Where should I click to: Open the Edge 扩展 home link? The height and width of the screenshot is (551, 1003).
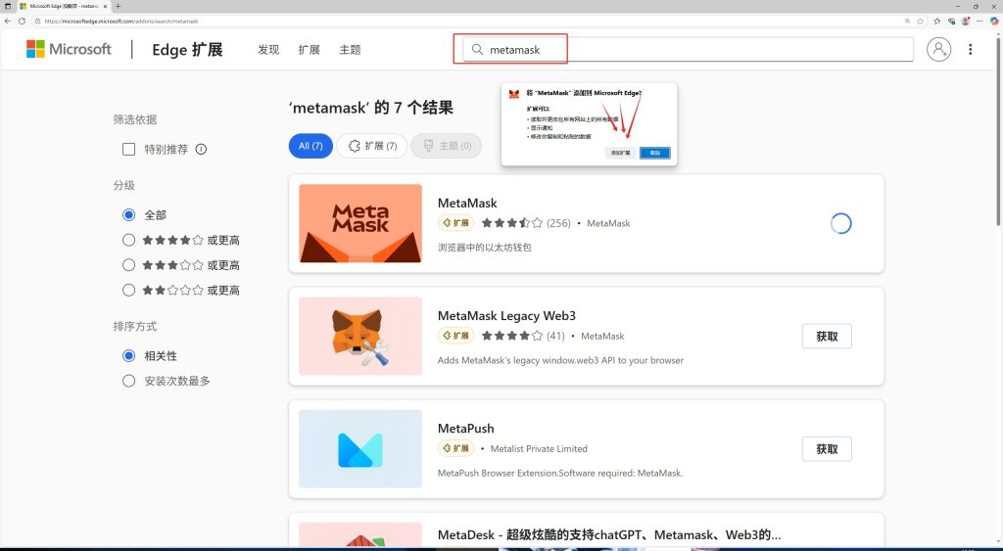point(187,50)
